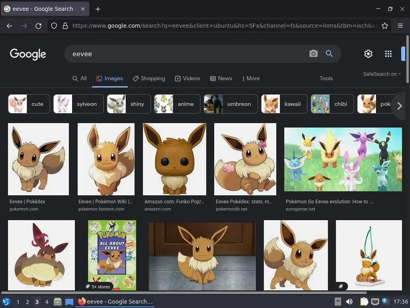Screen dimensions: 410x308
Task: Open Eevee Pokédex: stats title link
Action: pos(244,202)
